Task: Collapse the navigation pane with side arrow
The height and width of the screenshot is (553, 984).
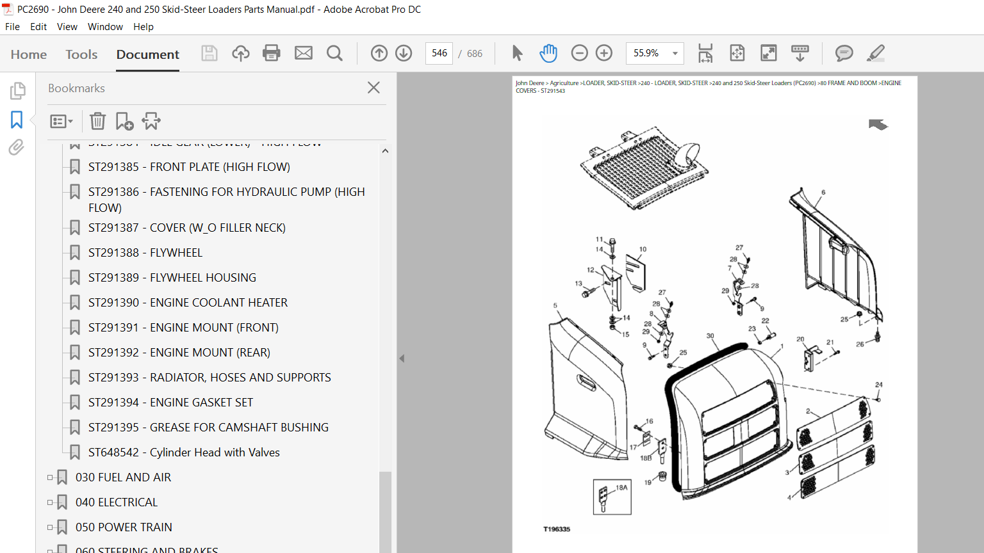Action: tap(402, 358)
